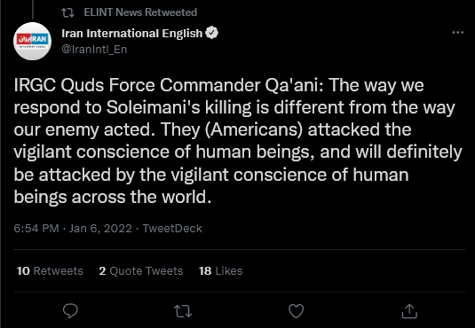Open the three-dot more options menu
The width and height of the screenshot is (475, 328).
click(x=457, y=33)
